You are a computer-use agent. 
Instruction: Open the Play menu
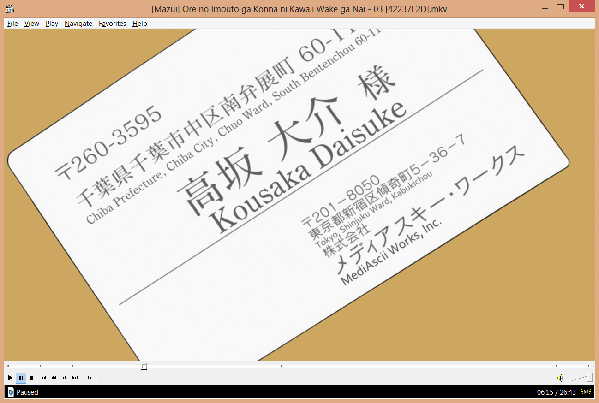(52, 24)
